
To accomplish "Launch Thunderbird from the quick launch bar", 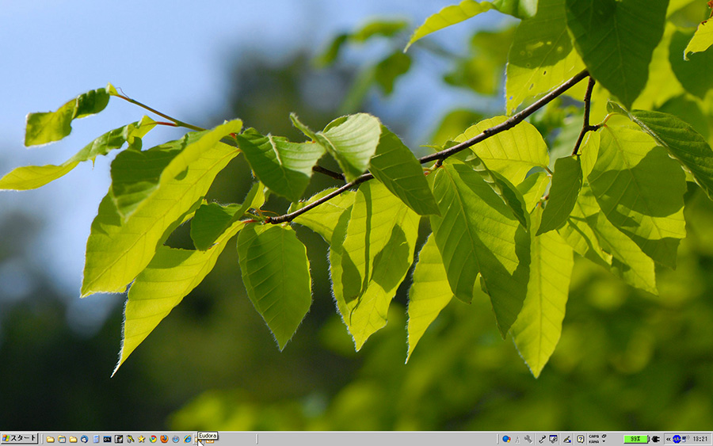I will click(84, 439).
